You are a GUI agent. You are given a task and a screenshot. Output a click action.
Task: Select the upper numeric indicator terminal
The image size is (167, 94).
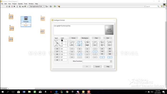[43, 19]
